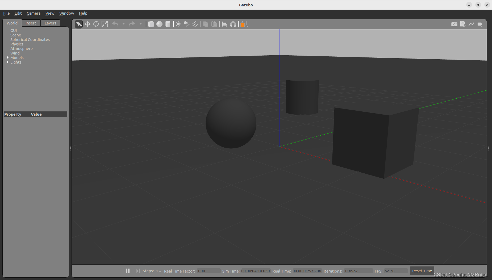
Task: Open the Camera menu
Action: point(33,13)
